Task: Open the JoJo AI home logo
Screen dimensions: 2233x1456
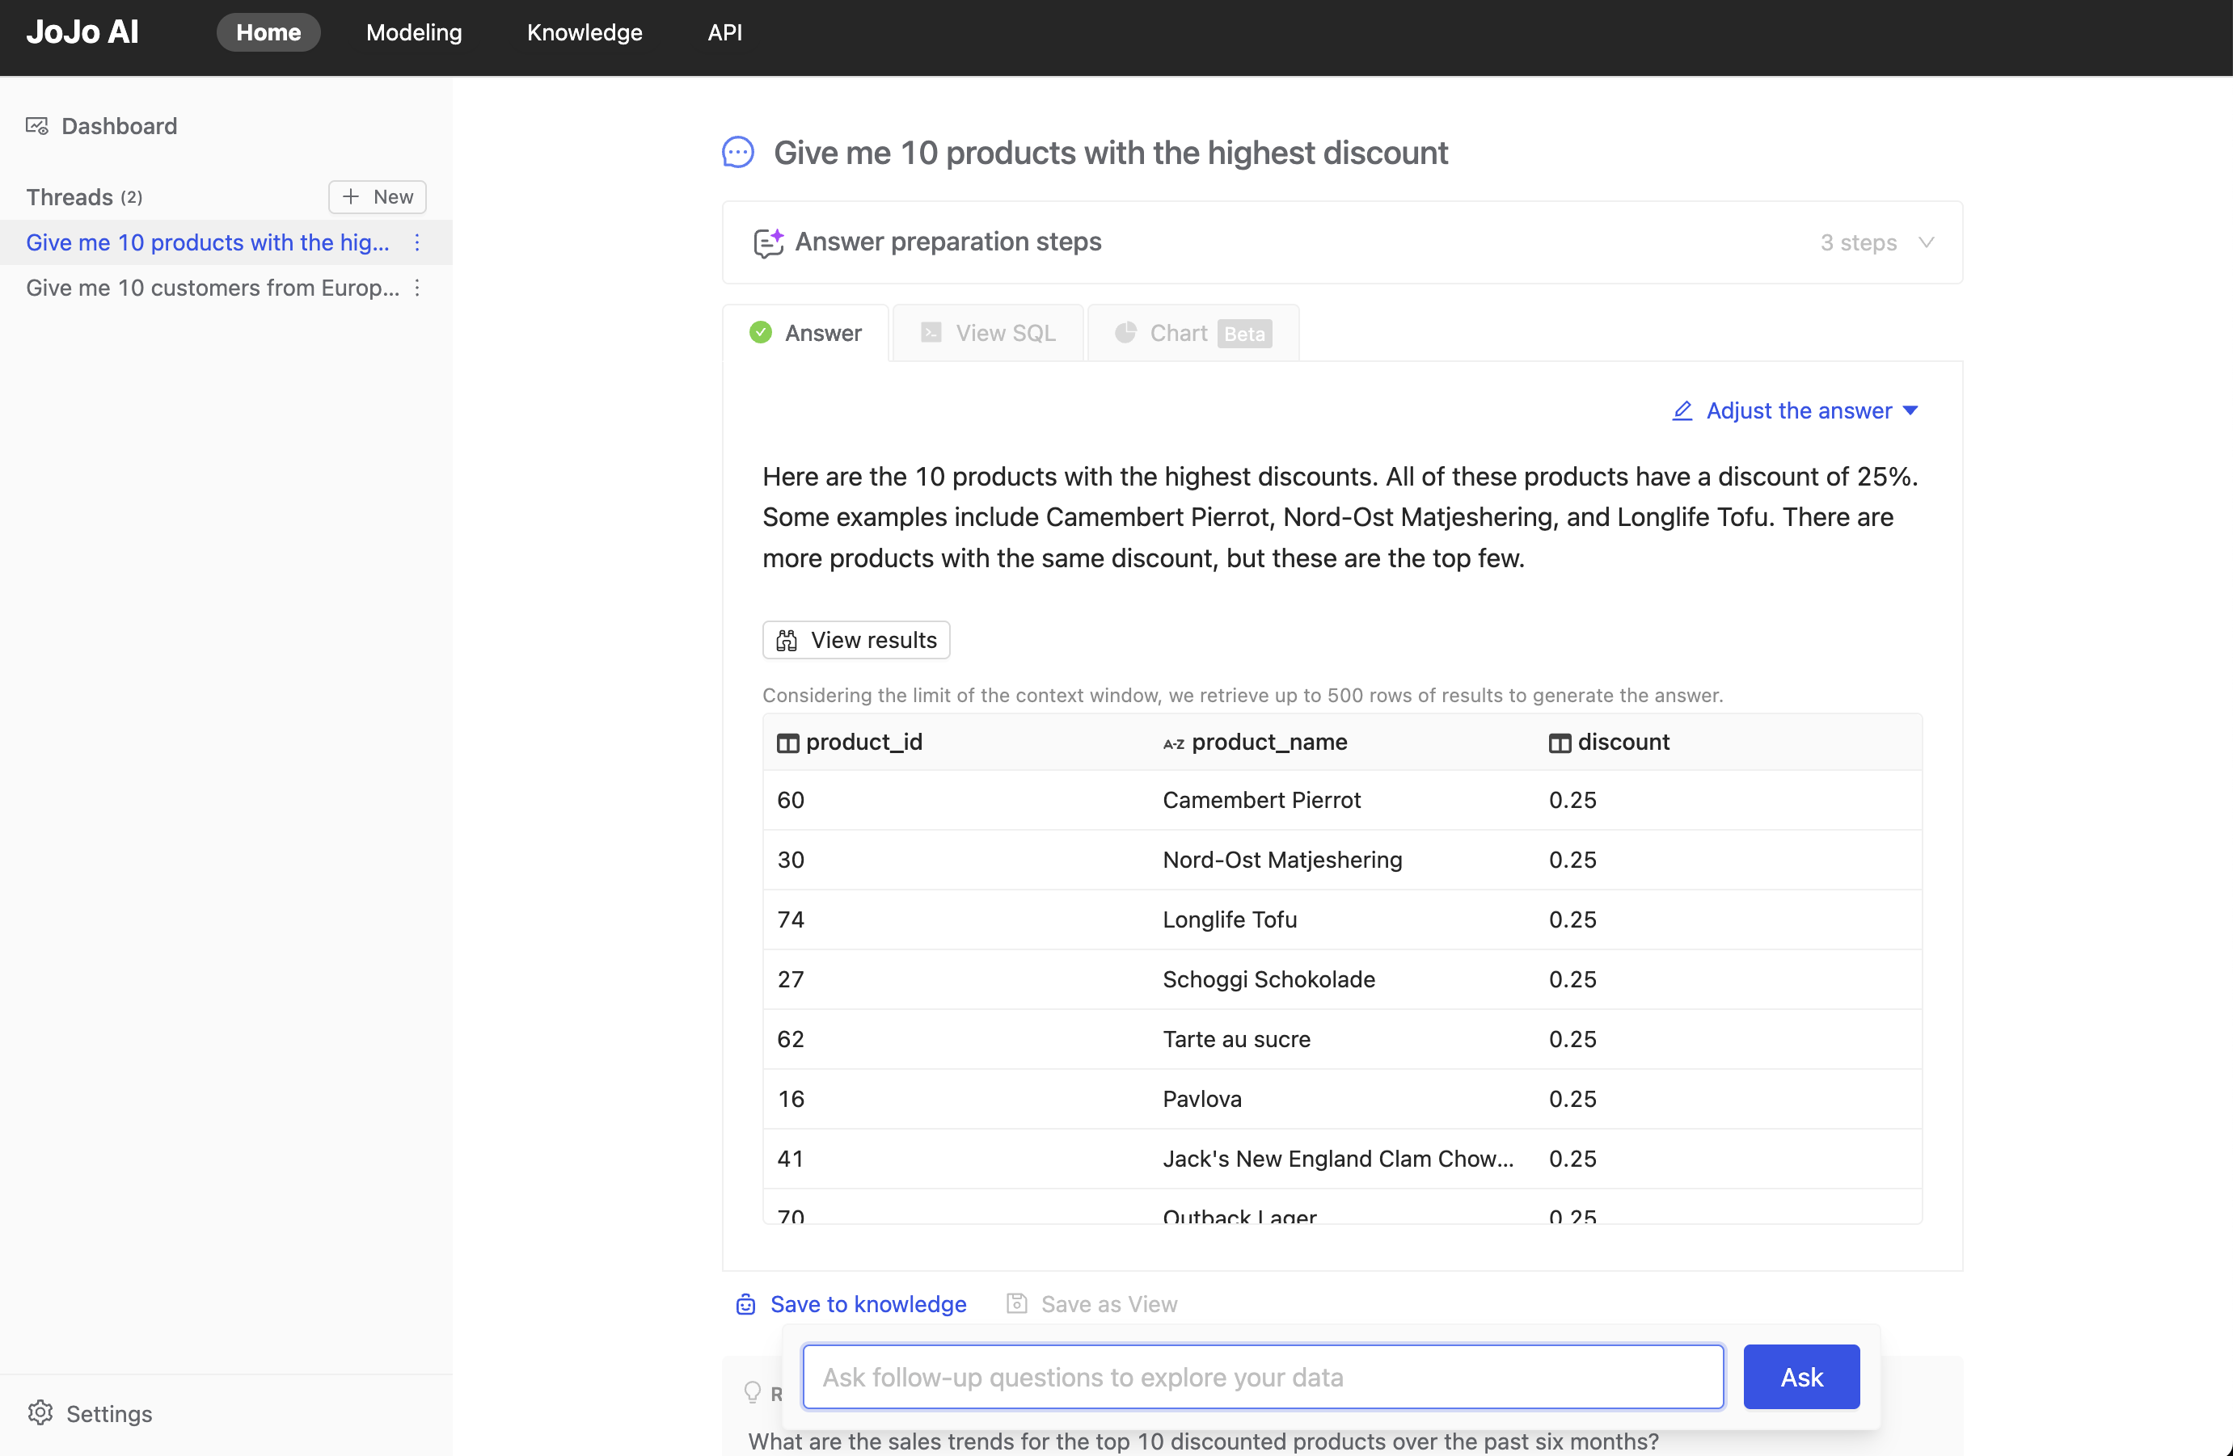Action: (x=82, y=30)
